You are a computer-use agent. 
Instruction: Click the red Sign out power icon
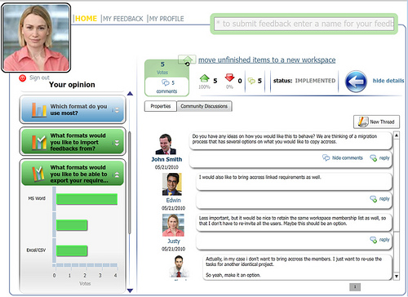(22, 78)
